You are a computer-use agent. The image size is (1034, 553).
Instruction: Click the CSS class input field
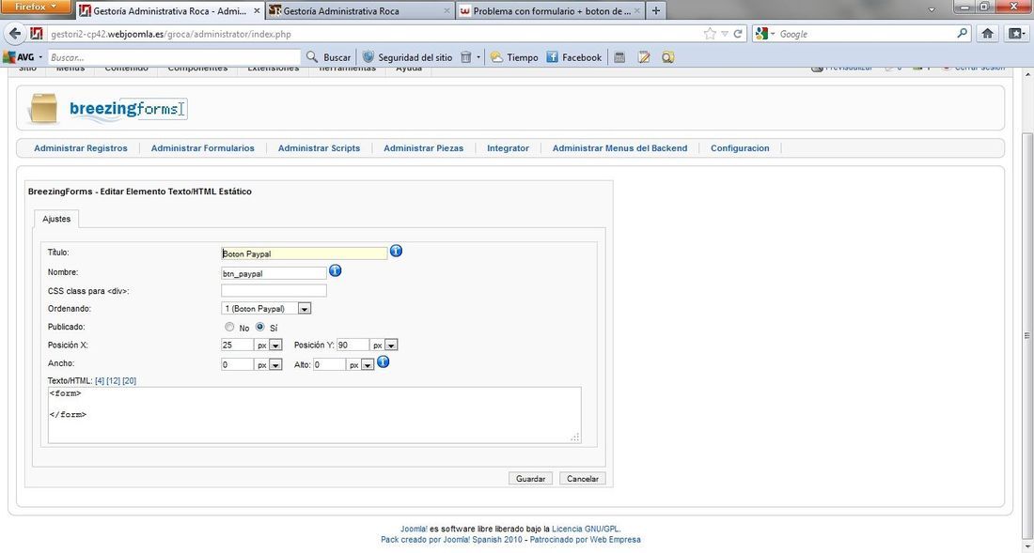274,290
